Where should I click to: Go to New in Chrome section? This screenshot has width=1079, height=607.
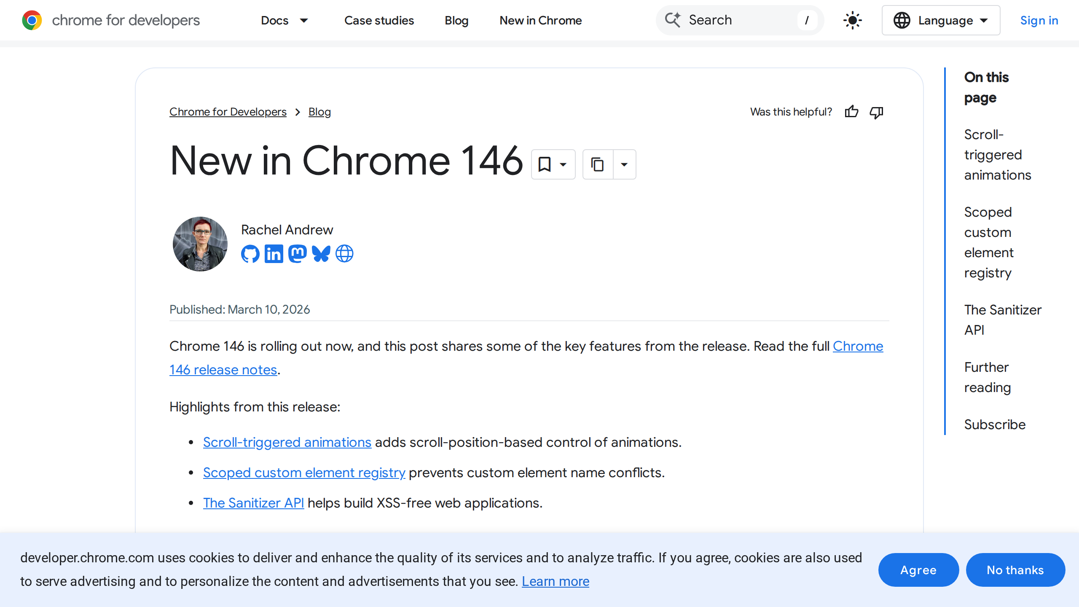540,20
